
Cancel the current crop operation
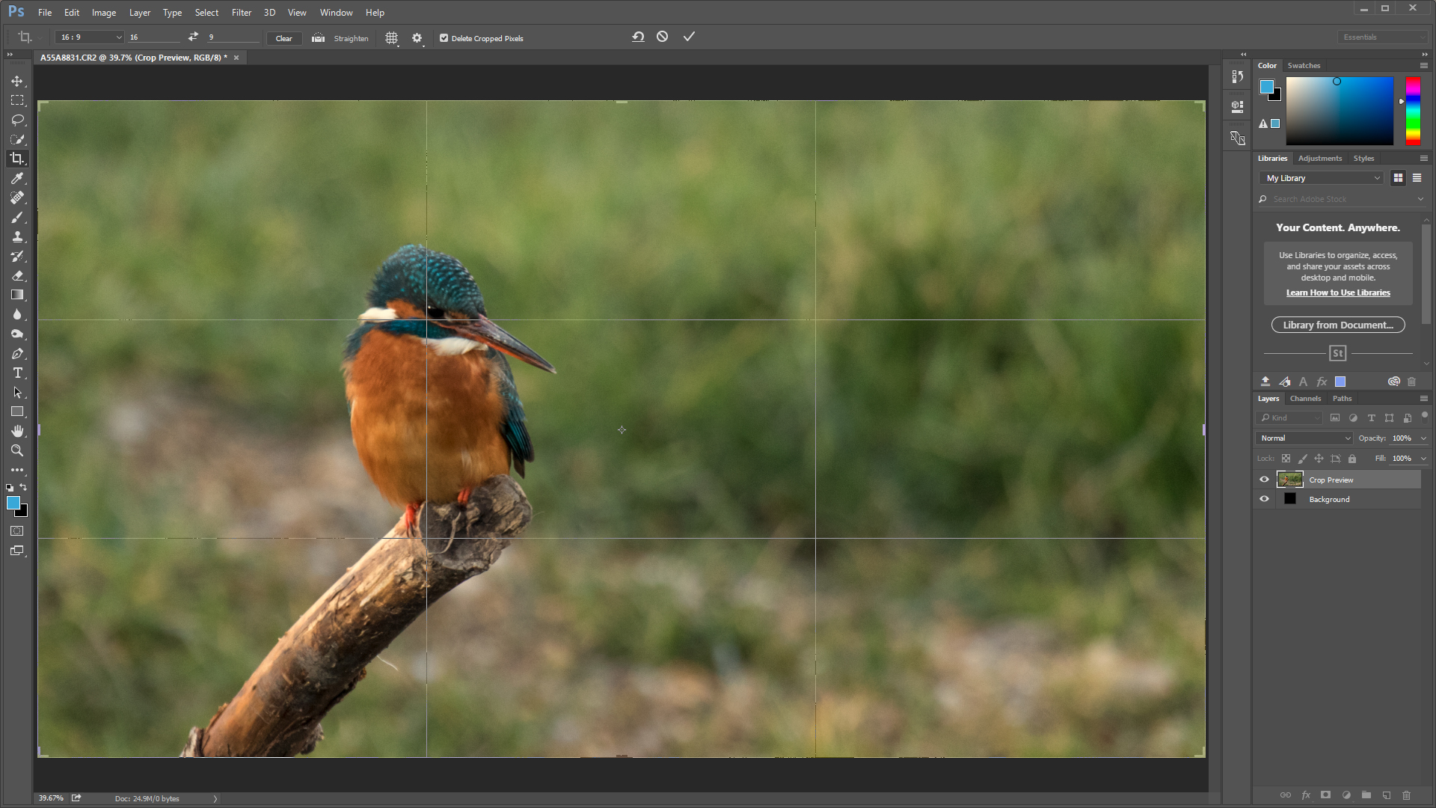point(662,37)
